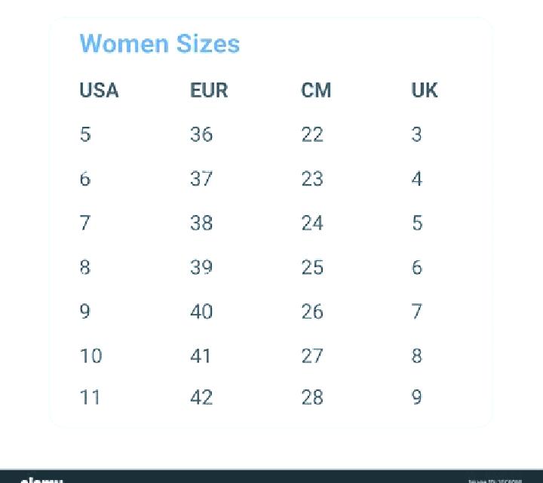
Task: Click the 26 centimeter cell
Action: coord(312,311)
